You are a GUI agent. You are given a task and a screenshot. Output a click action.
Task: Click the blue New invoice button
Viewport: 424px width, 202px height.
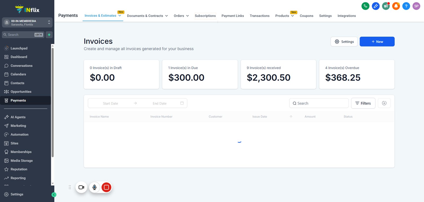coord(377,41)
